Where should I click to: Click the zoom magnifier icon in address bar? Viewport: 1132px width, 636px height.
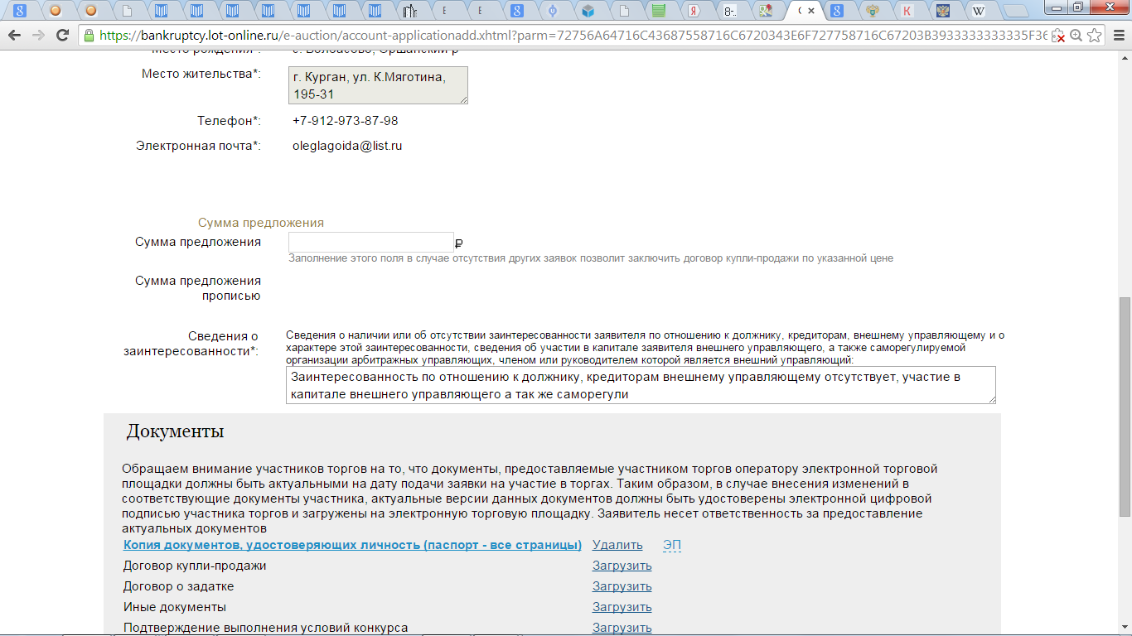1076,36
